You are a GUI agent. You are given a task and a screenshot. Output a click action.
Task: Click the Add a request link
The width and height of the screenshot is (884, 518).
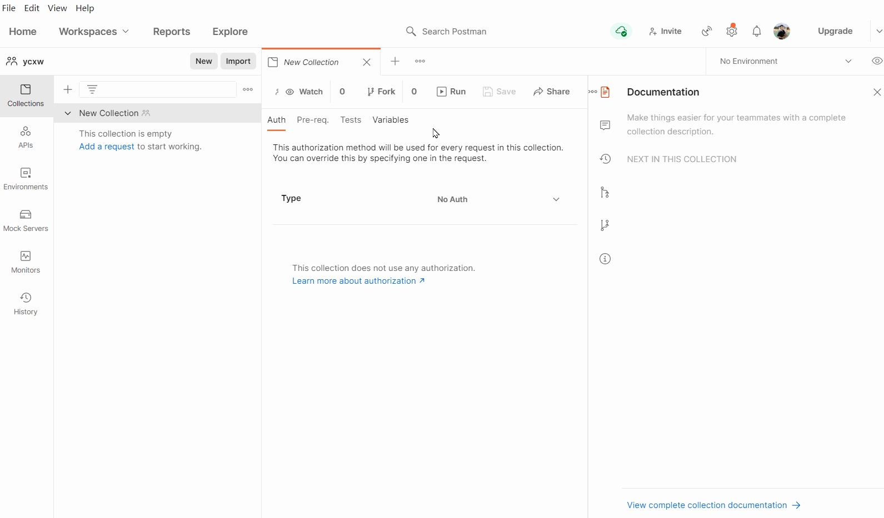(x=107, y=147)
